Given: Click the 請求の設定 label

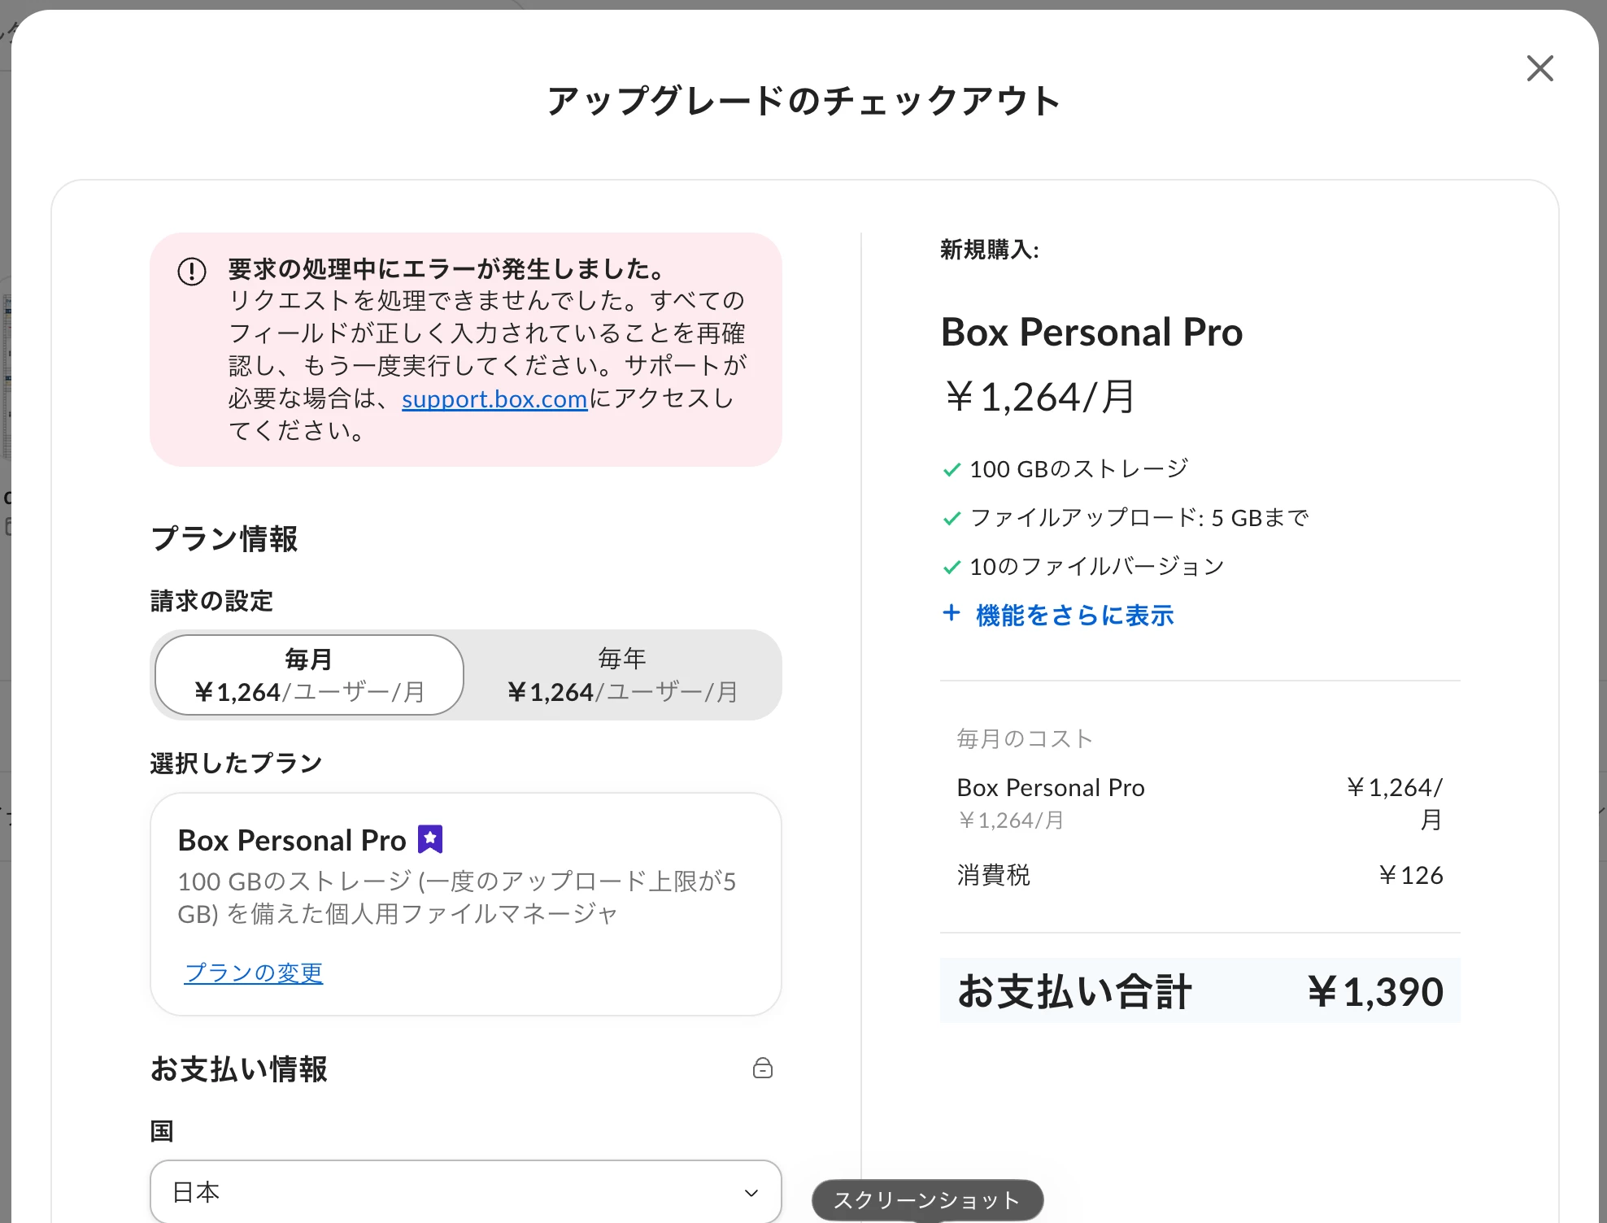Looking at the screenshot, I should point(212,601).
